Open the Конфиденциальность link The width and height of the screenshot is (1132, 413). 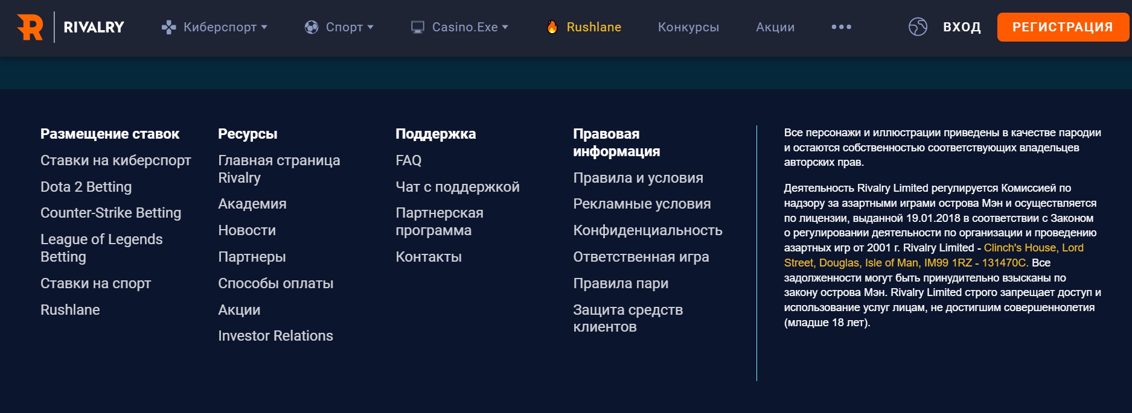tap(648, 230)
